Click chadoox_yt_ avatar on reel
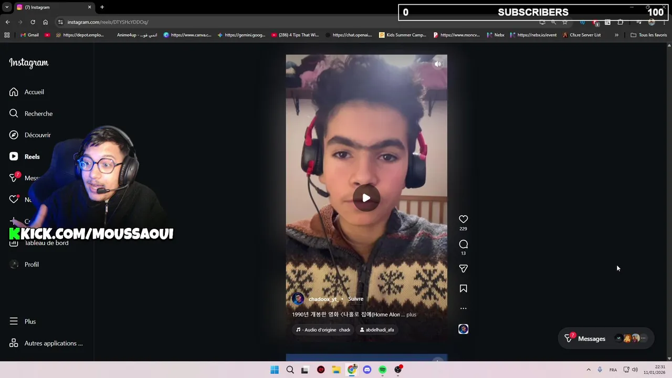 click(298, 299)
